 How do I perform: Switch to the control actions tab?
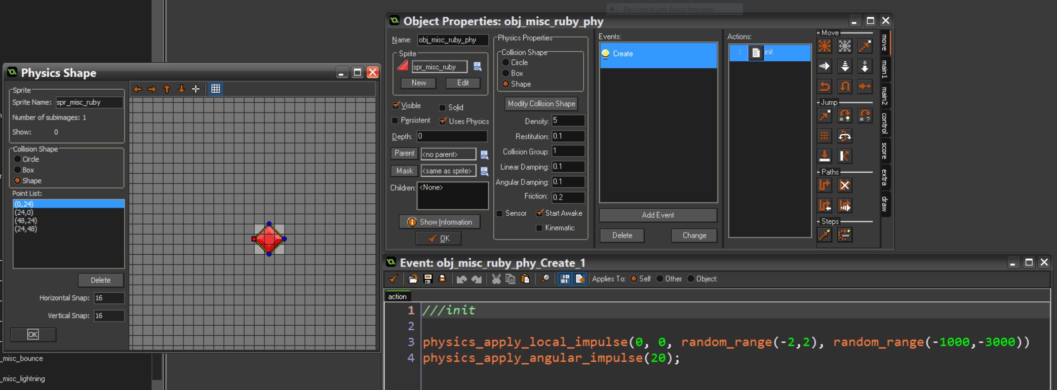[x=884, y=123]
